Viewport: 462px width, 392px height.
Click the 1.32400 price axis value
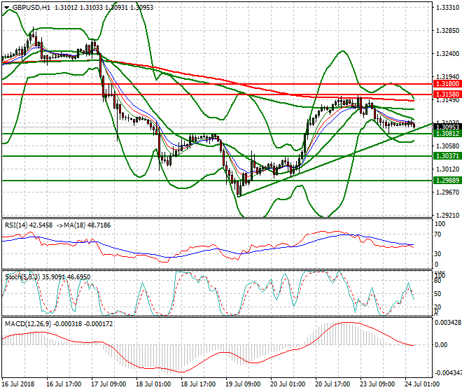pos(447,54)
